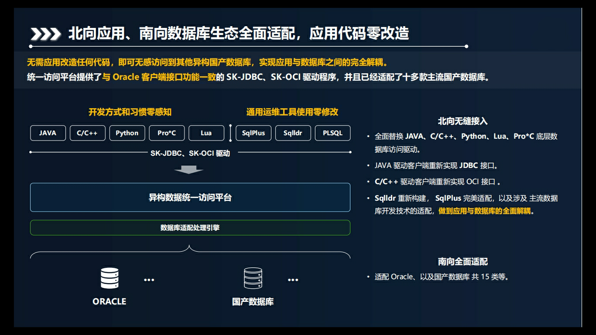The height and width of the screenshot is (335, 596).
Task: Click the triple chevron arrows beside title
Action: (45, 34)
